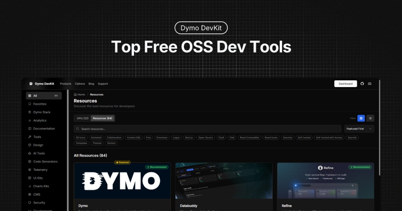Toggle the Open-Source filter tag

[205, 137]
